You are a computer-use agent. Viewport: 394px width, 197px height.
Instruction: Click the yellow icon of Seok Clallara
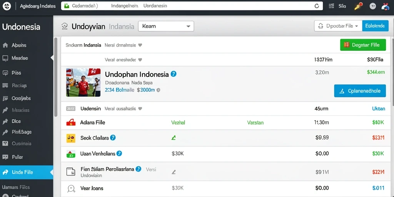71,138
